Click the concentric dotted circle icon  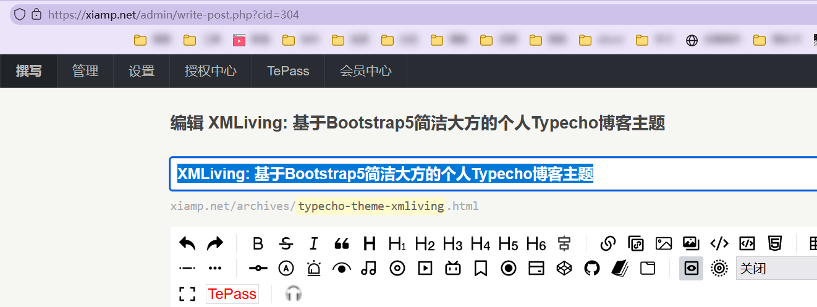719,268
